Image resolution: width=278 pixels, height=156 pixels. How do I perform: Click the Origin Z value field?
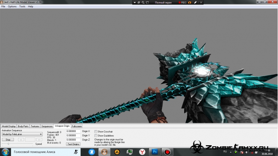[73, 140]
